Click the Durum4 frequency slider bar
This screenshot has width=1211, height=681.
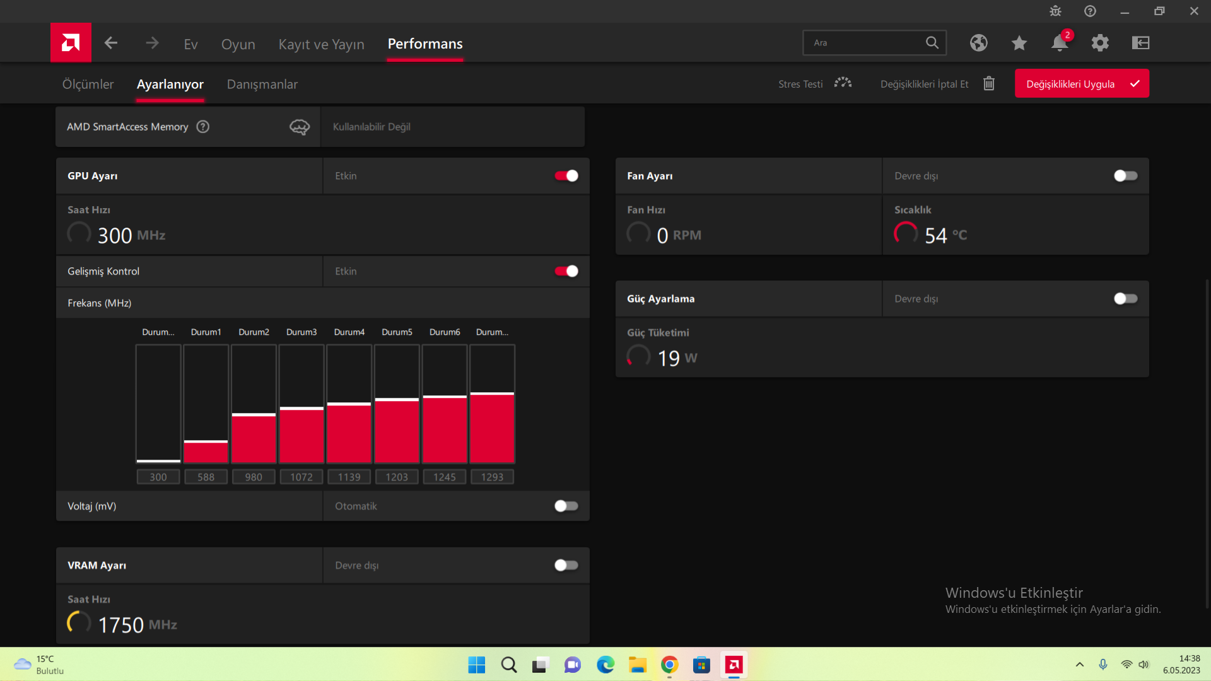(349, 404)
